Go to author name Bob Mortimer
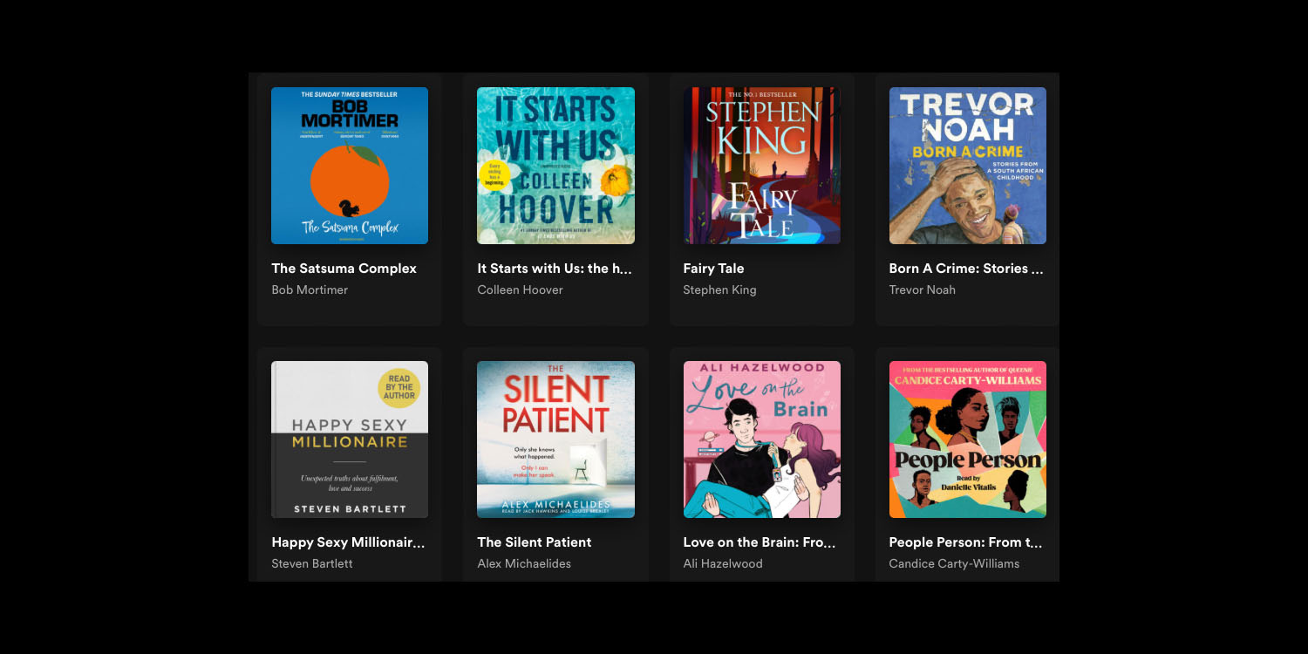Viewport: 1308px width, 654px height. pos(310,290)
